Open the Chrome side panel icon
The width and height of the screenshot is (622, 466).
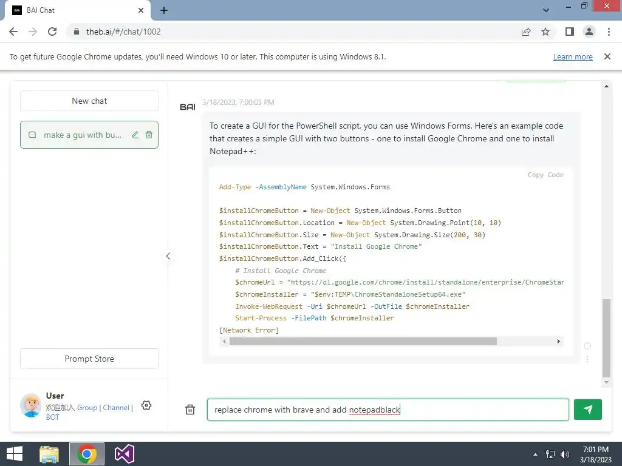[570, 32]
